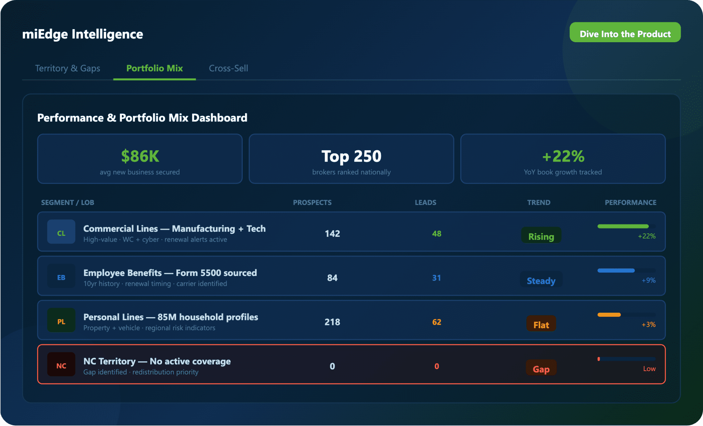
Task: Click the blue +9% performance bar
Action: [x=616, y=270]
